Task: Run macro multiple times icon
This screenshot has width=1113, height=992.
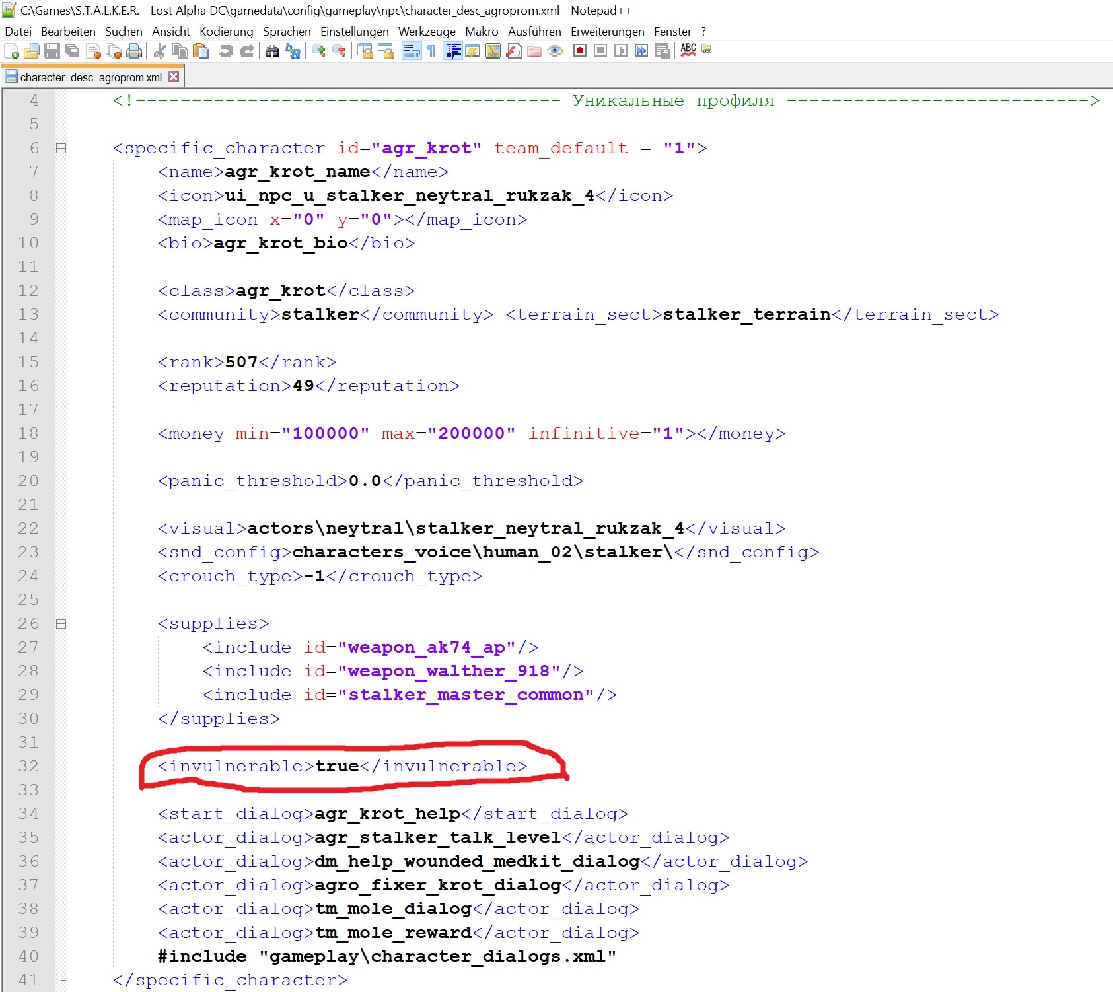Action: click(x=641, y=51)
